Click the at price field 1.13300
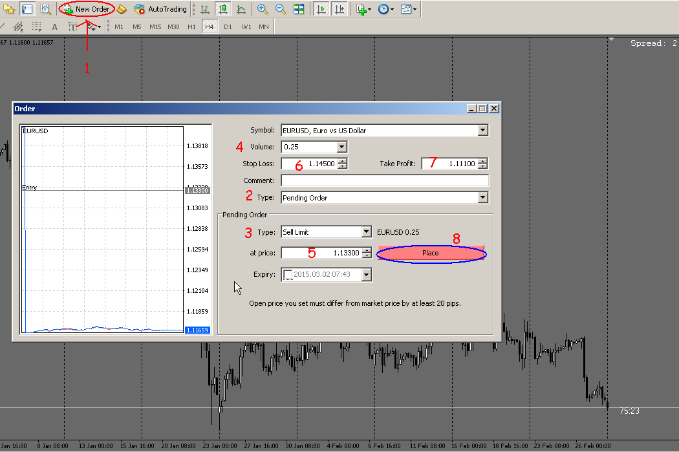This screenshot has height=452, width=679. tap(321, 253)
